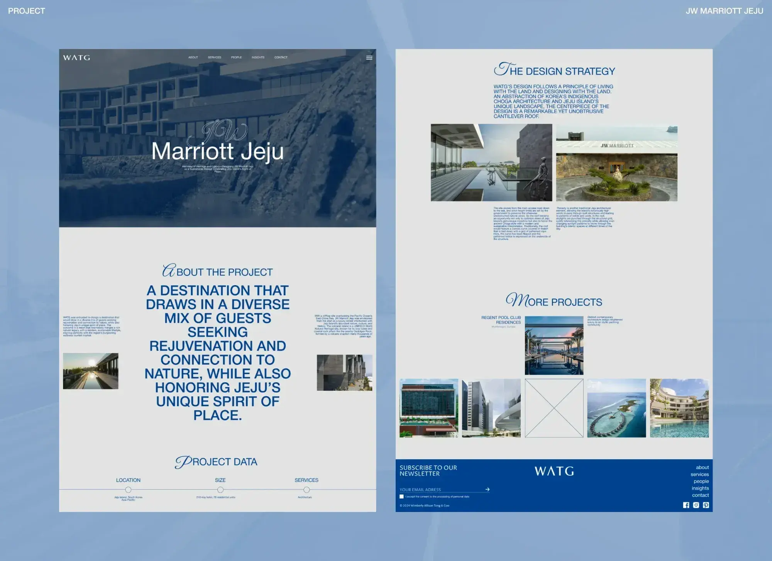
Task: Click the 'More Projects' heading
Action: pyautogui.click(x=554, y=300)
